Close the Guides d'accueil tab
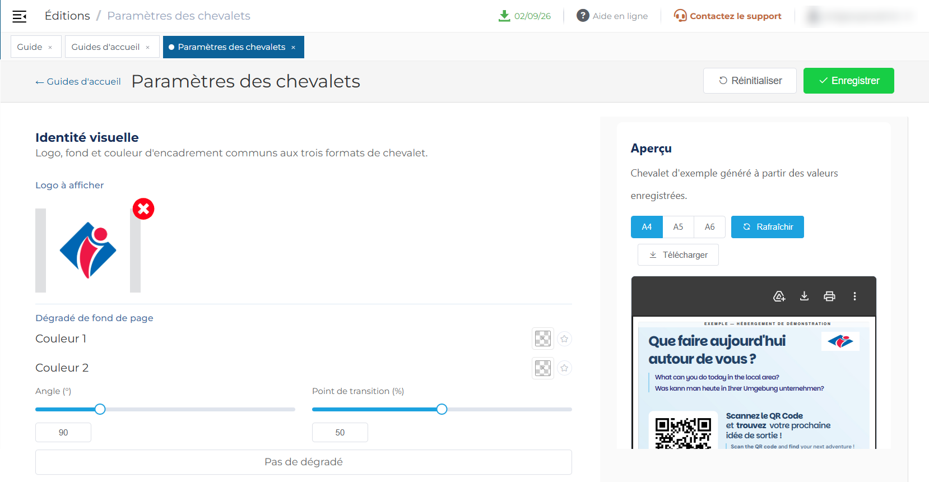The height and width of the screenshot is (482, 929). (x=147, y=48)
